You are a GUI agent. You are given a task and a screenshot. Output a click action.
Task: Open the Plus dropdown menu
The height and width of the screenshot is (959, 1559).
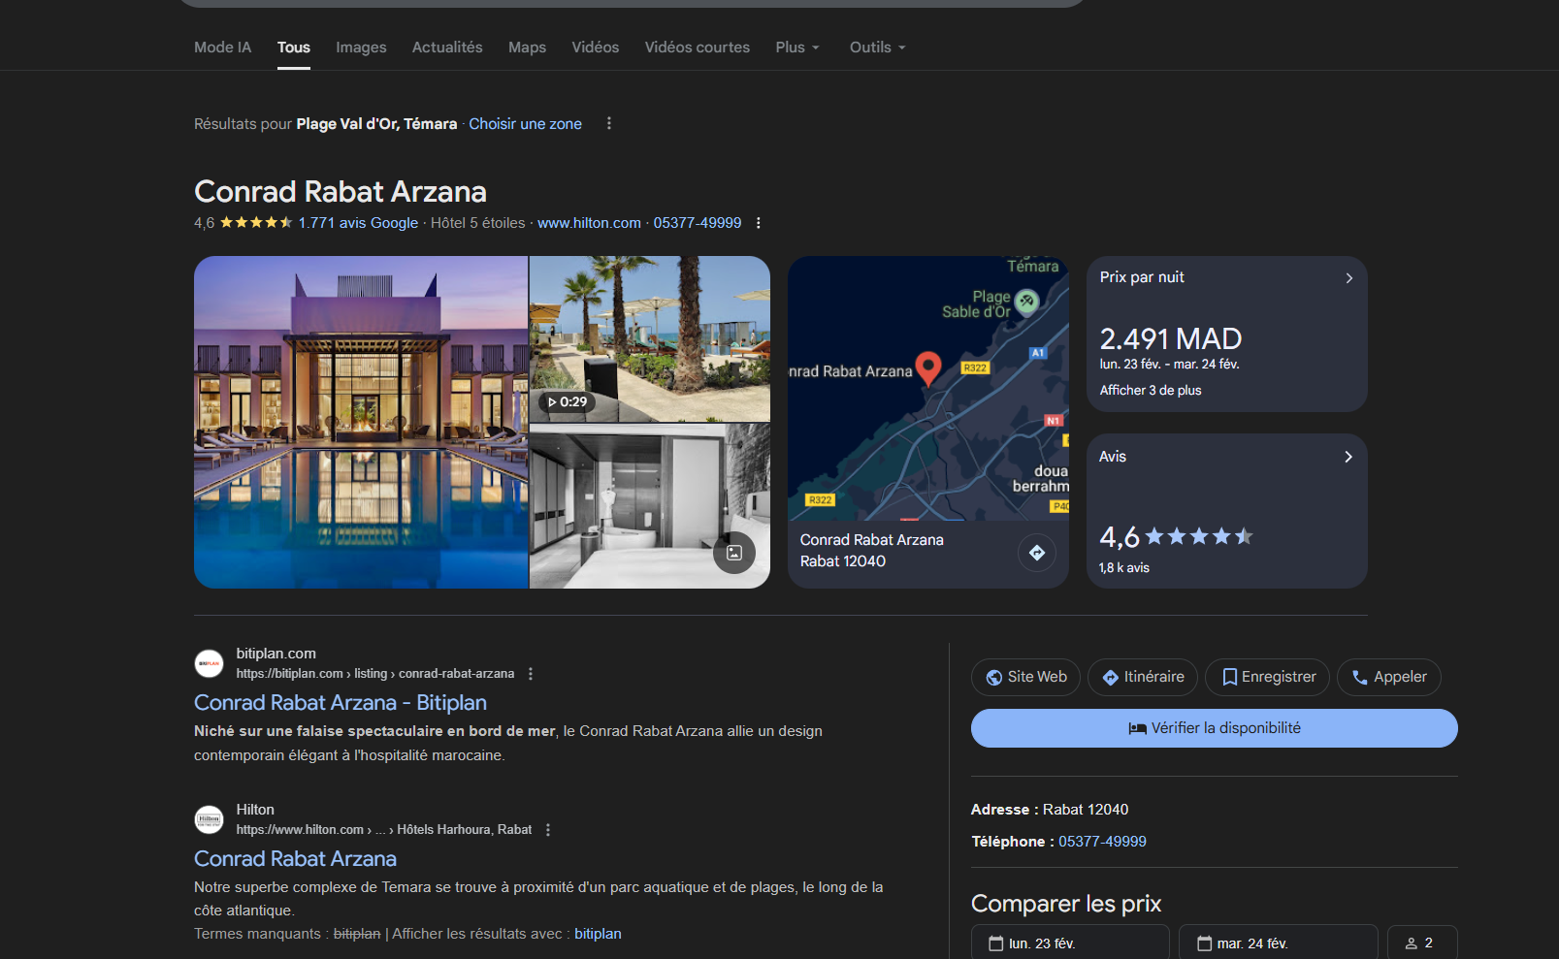click(x=797, y=48)
